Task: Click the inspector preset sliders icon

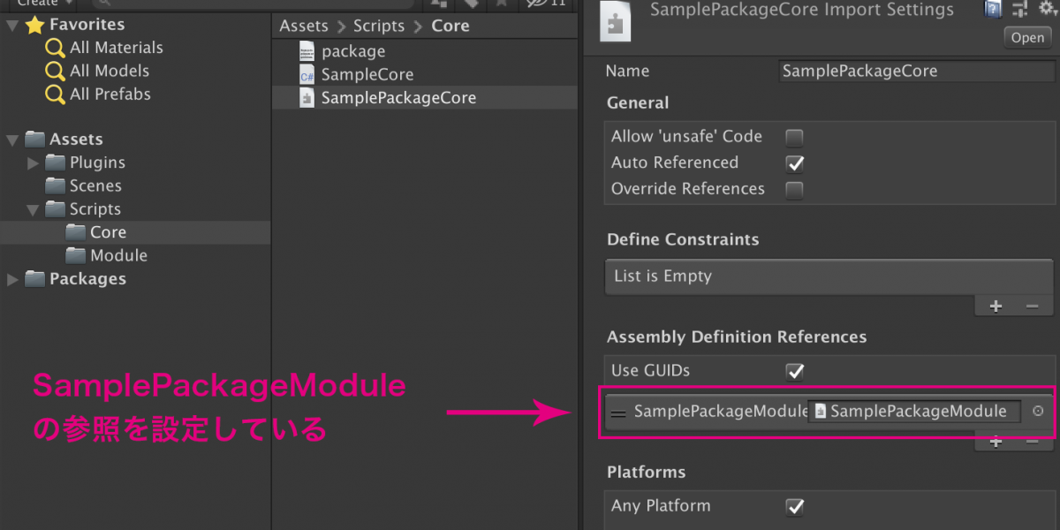Action: [x=1020, y=9]
